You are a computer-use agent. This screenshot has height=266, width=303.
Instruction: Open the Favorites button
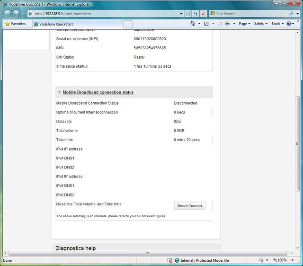[16, 24]
